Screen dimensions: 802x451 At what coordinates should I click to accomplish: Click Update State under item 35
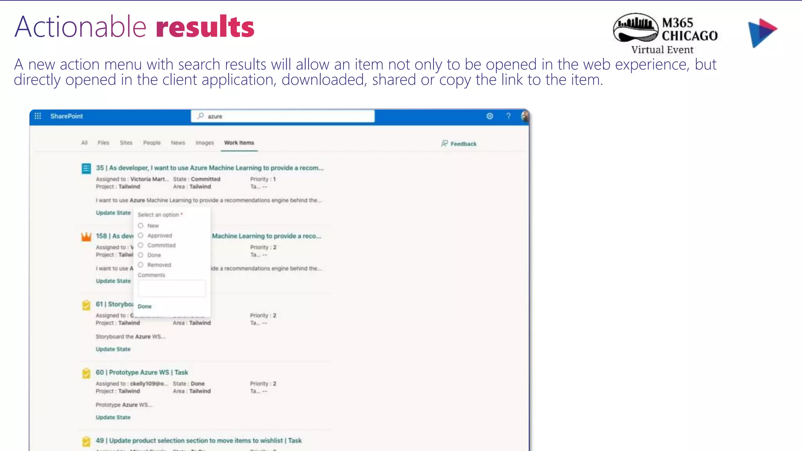coord(113,213)
